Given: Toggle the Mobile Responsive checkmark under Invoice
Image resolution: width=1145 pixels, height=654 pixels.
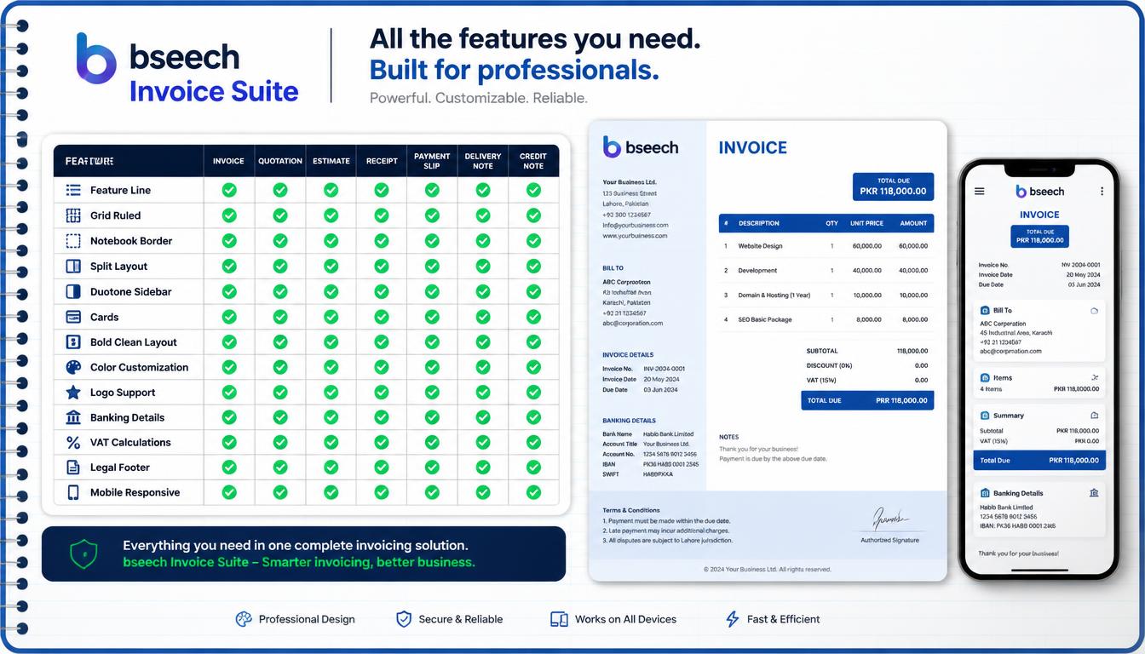Looking at the screenshot, I should point(229,492).
